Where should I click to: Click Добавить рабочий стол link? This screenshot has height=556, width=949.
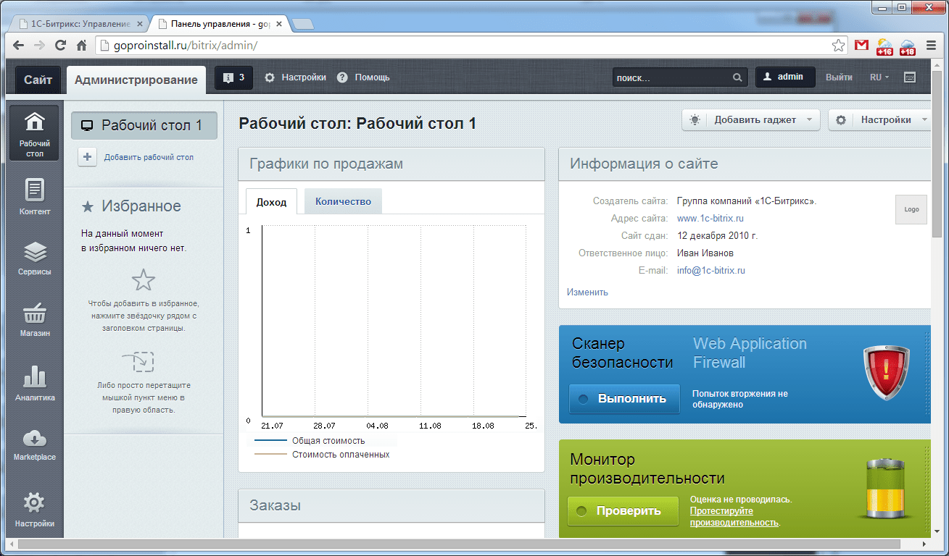pos(149,157)
